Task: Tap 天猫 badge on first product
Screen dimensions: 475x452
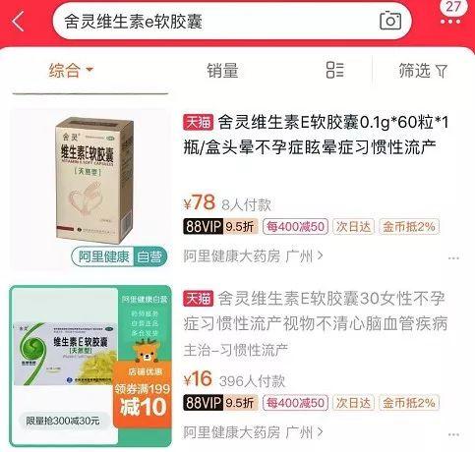Action: tap(198, 123)
